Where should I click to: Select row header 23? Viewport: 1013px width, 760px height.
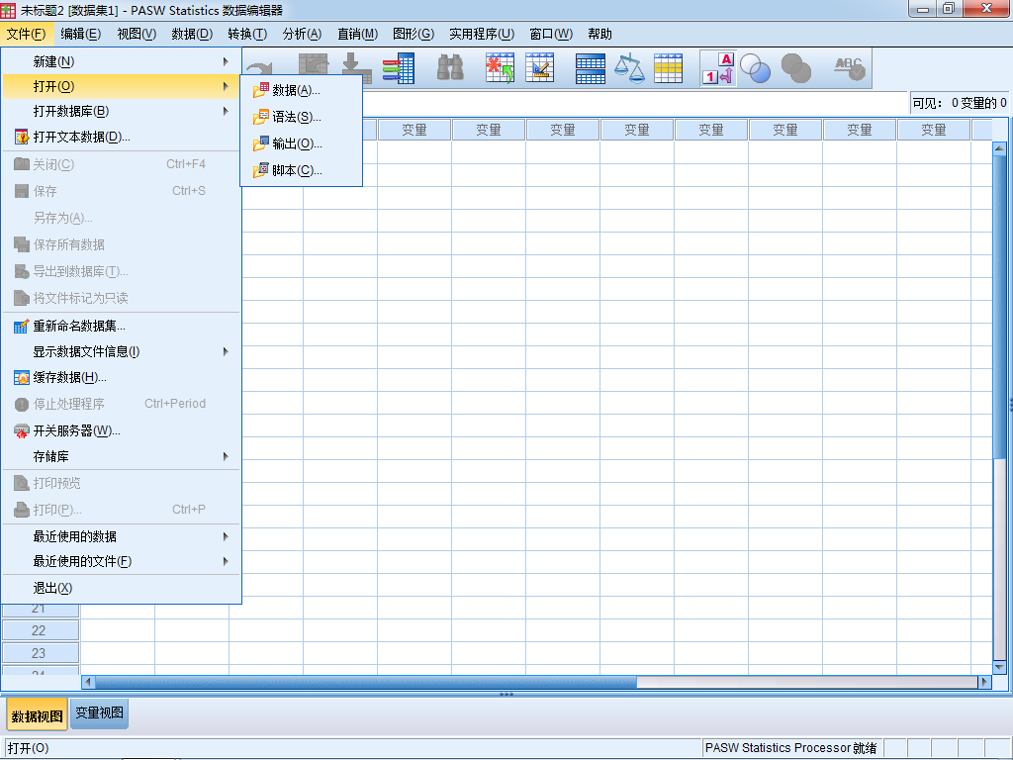click(x=40, y=653)
